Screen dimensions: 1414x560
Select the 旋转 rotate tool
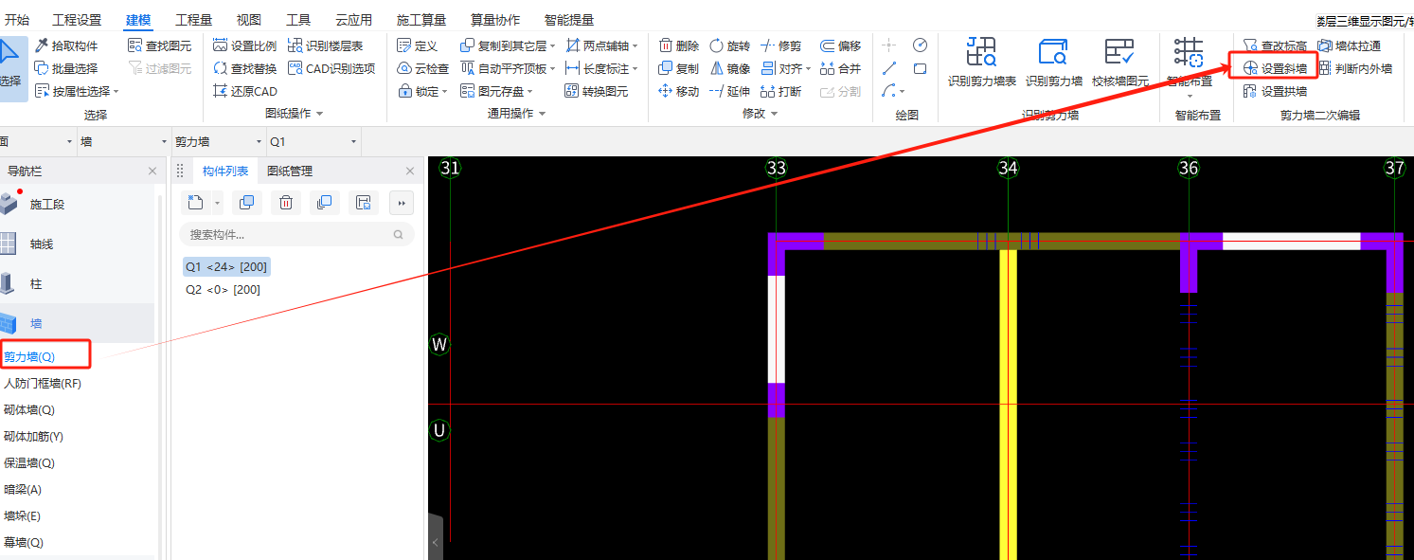coord(729,45)
